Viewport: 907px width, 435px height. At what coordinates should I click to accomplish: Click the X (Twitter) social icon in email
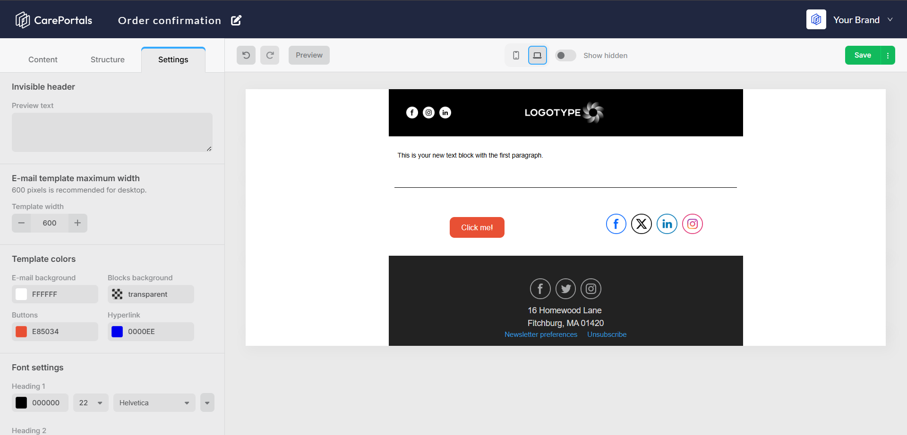pyautogui.click(x=642, y=224)
